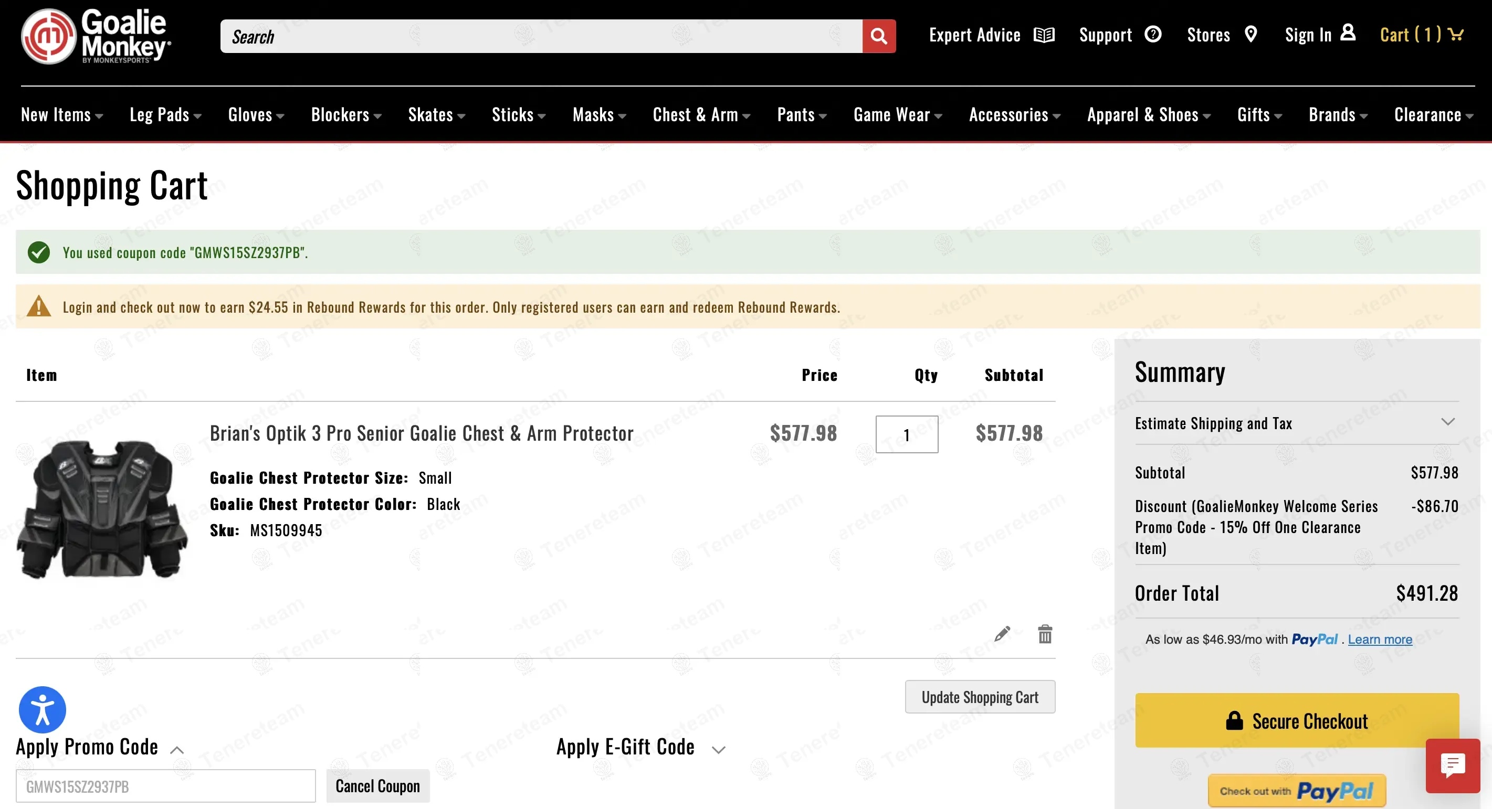
Task: Open the Masks menu
Action: point(600,114)
